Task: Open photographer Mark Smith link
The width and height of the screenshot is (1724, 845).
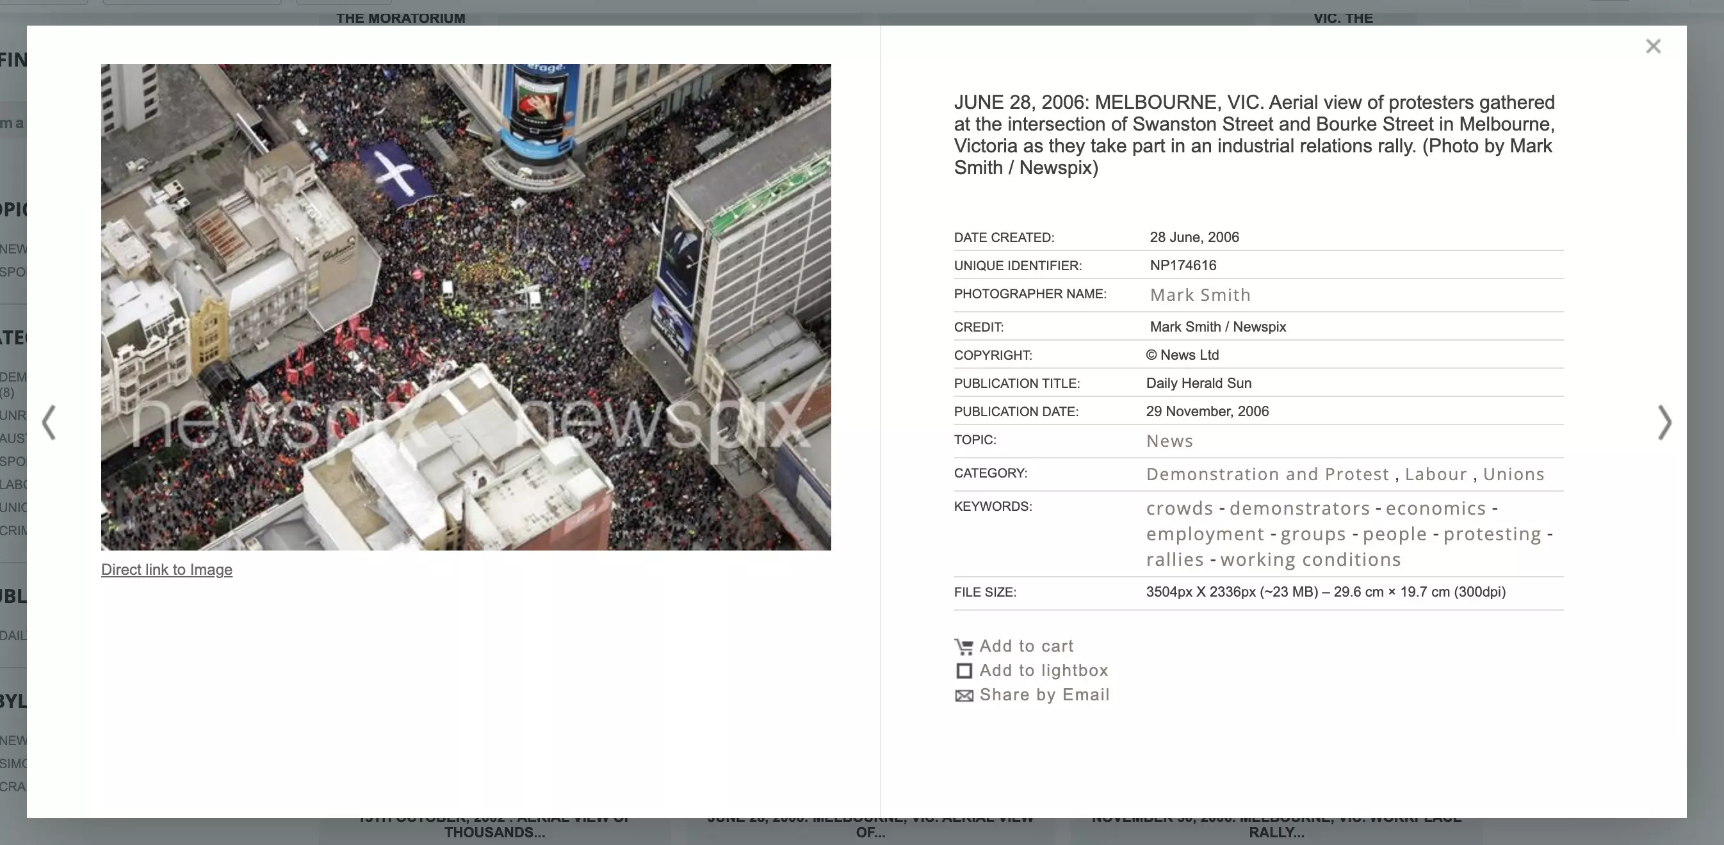Action: coord(1200,295)
